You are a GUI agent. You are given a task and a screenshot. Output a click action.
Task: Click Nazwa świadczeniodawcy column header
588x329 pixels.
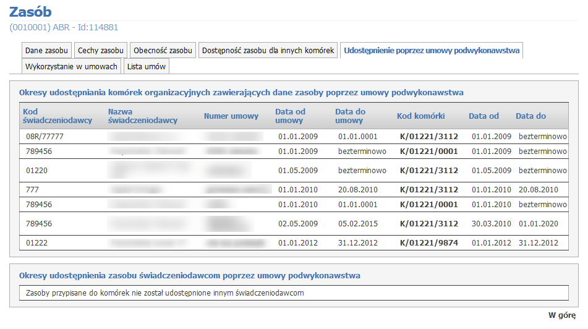coord(142,116)
